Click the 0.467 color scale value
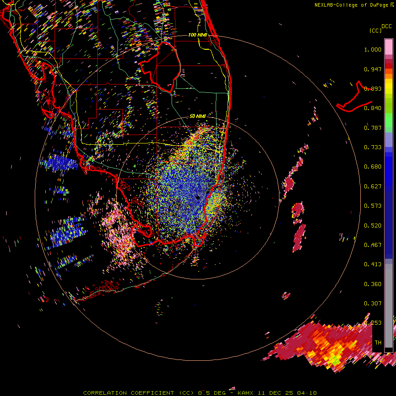The width and height of the screenshot is (396, 396). click(373, 245)
